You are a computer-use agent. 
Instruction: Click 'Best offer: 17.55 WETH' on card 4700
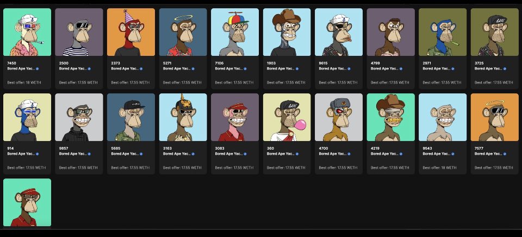tap(338, 168)
